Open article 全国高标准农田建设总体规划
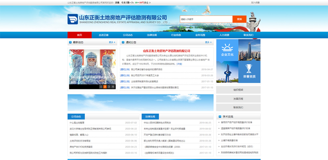This screenshot has height=160, width=328. 159,153
